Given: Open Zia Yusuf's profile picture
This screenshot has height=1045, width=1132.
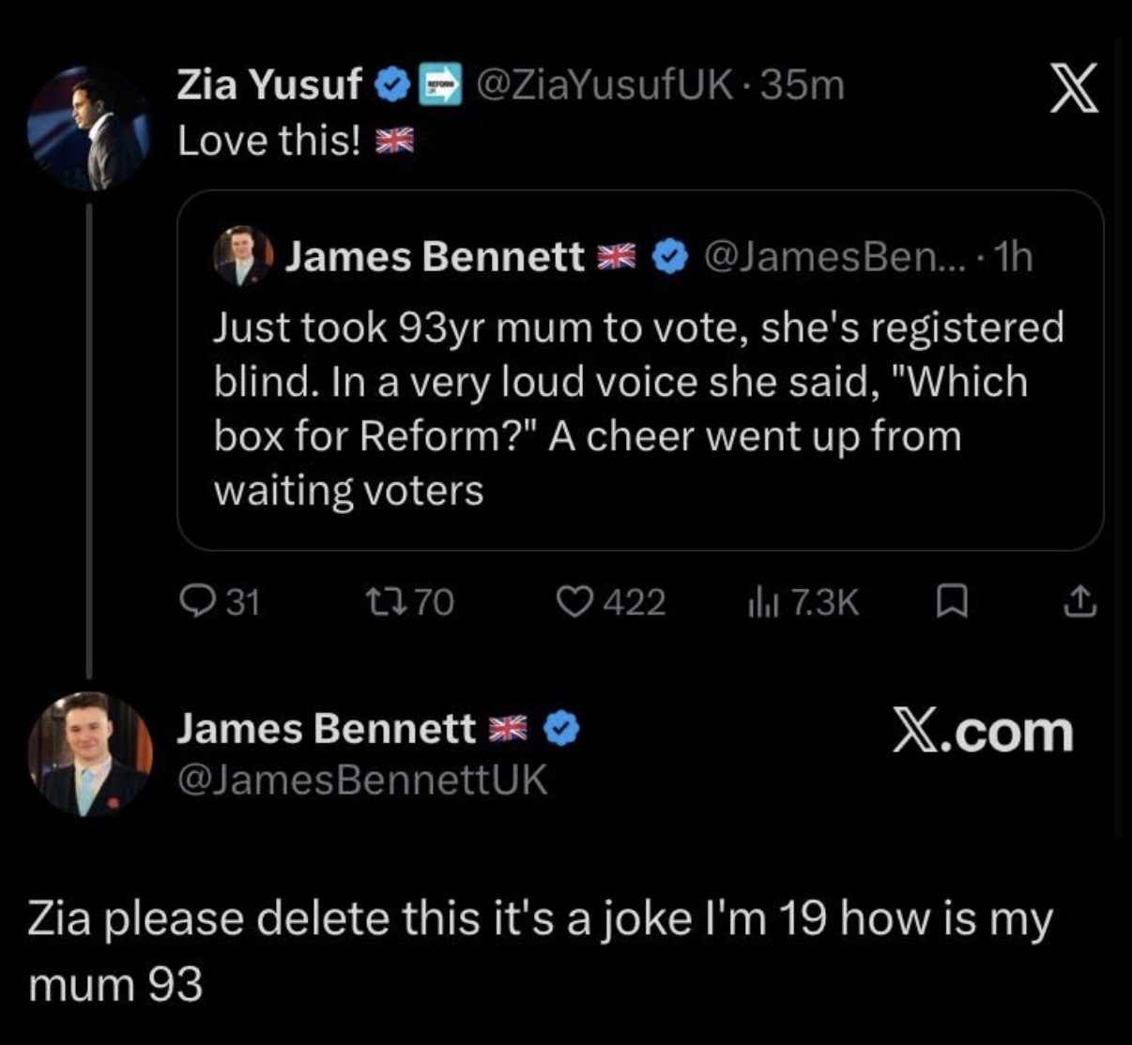Looking at the screenshot, I should coord(89,128).
